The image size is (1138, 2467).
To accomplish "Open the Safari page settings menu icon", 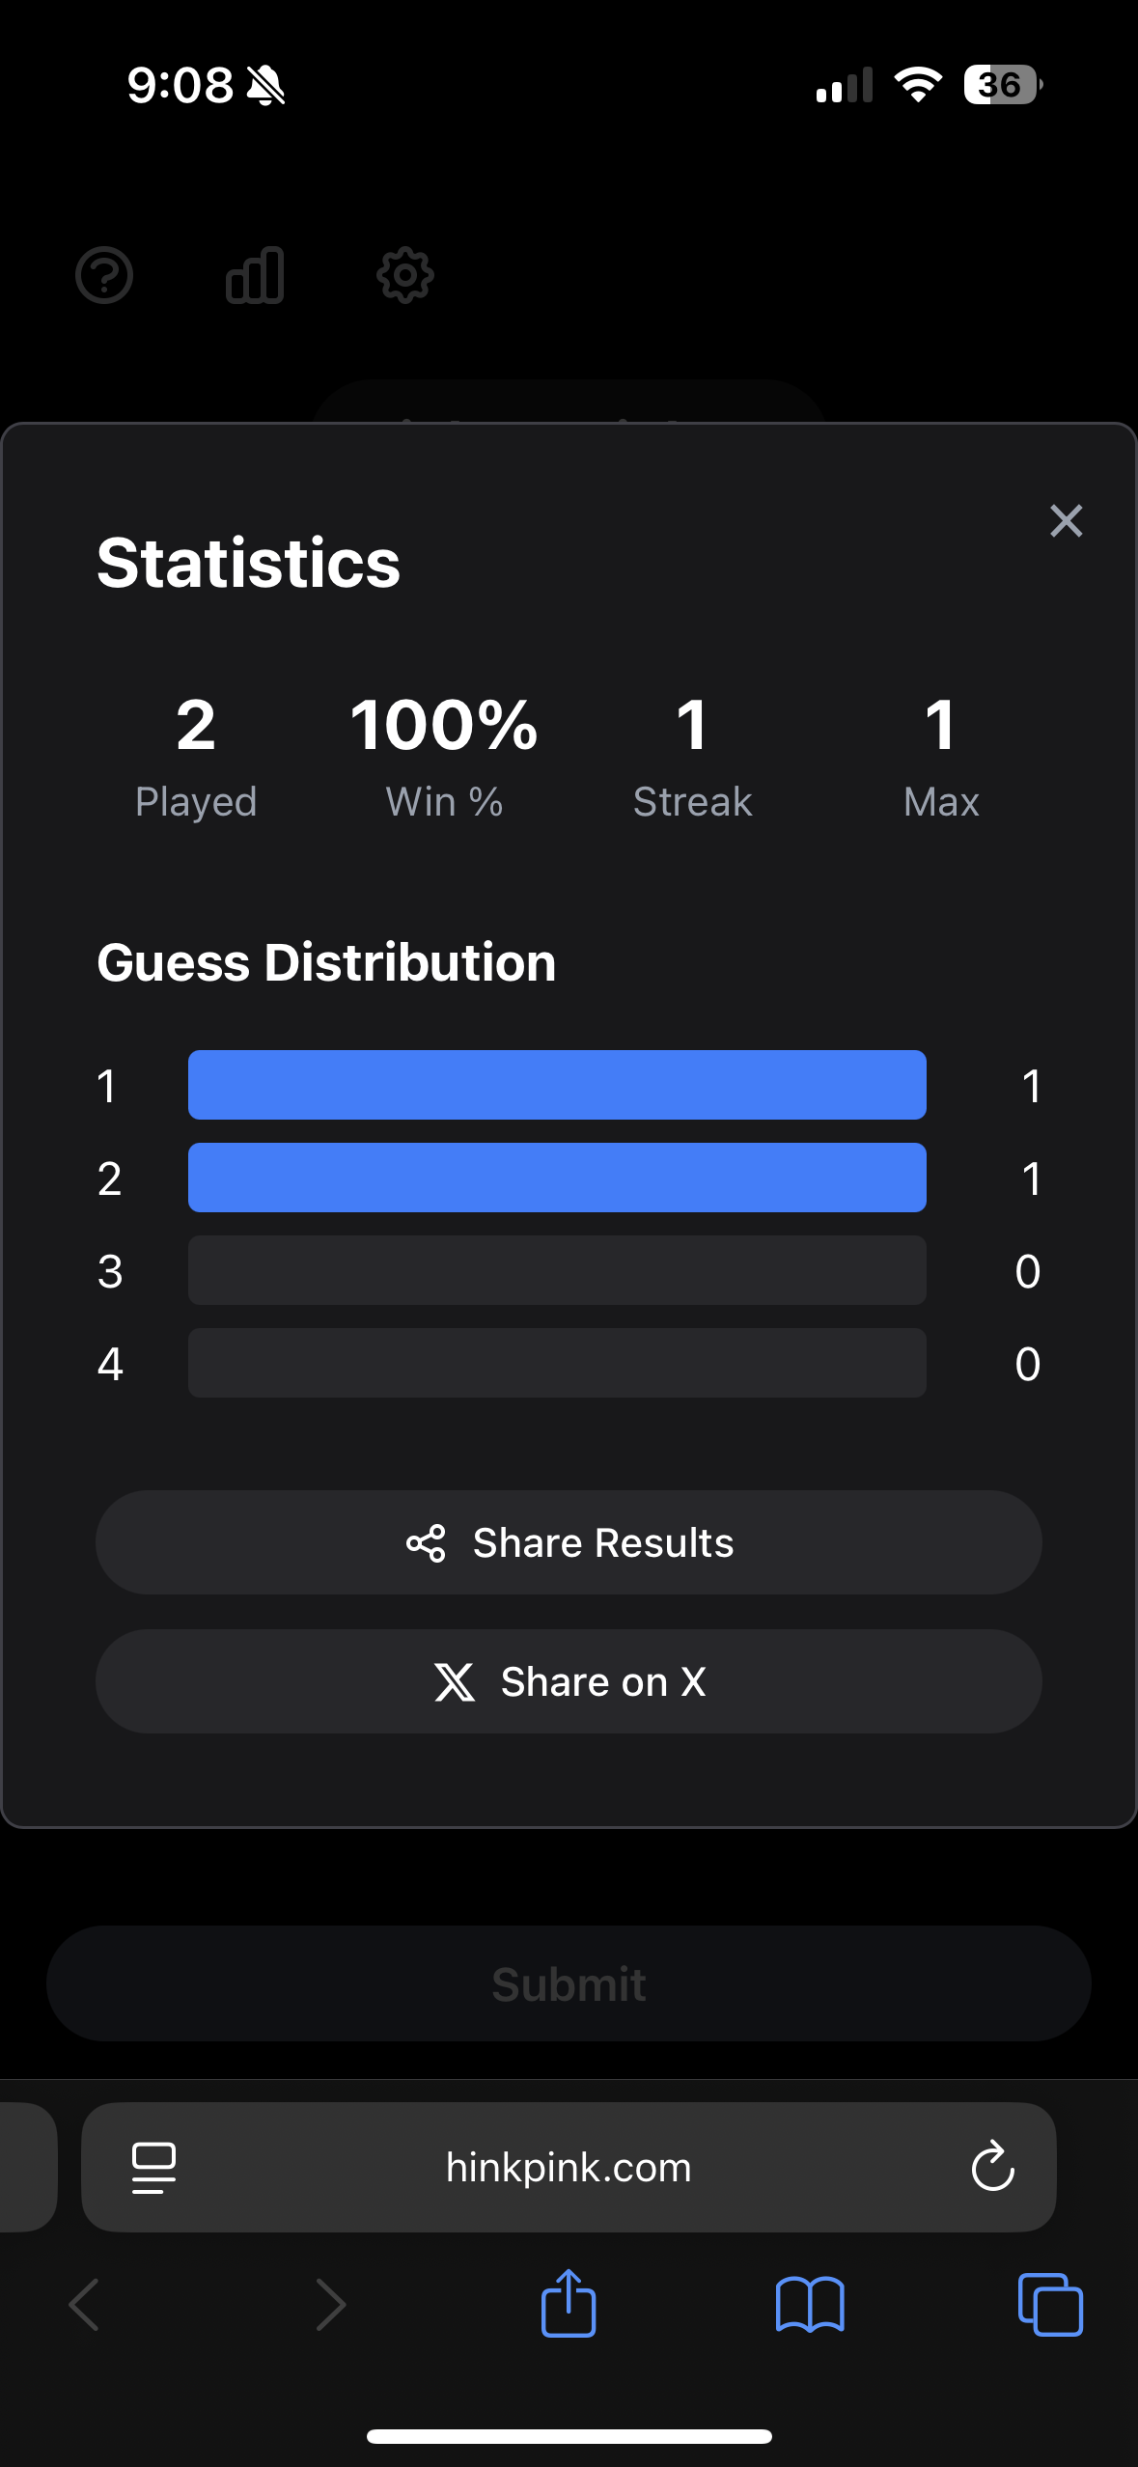I will click(153, 2168).
